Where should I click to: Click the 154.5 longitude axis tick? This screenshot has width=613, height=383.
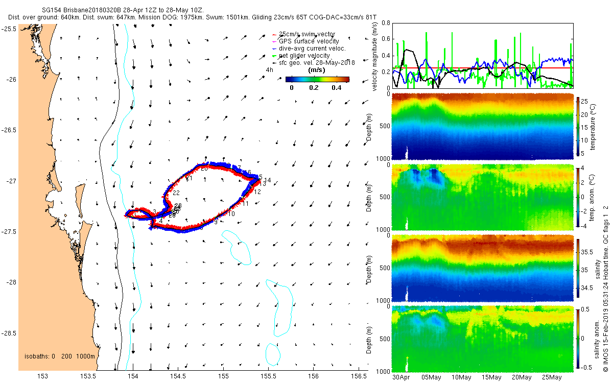pos(178,377)
